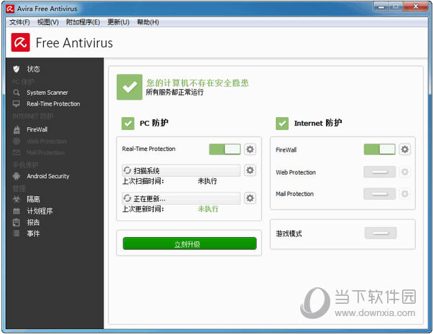Toggle the Real-Time Protection switch
Image resolution: width=433 pixels, height=334 pixels.
coord(225,149)
